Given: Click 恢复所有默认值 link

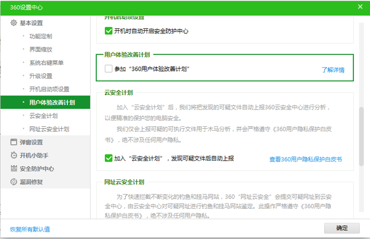Looking at the screenshot, I should [x=30, y=229].
